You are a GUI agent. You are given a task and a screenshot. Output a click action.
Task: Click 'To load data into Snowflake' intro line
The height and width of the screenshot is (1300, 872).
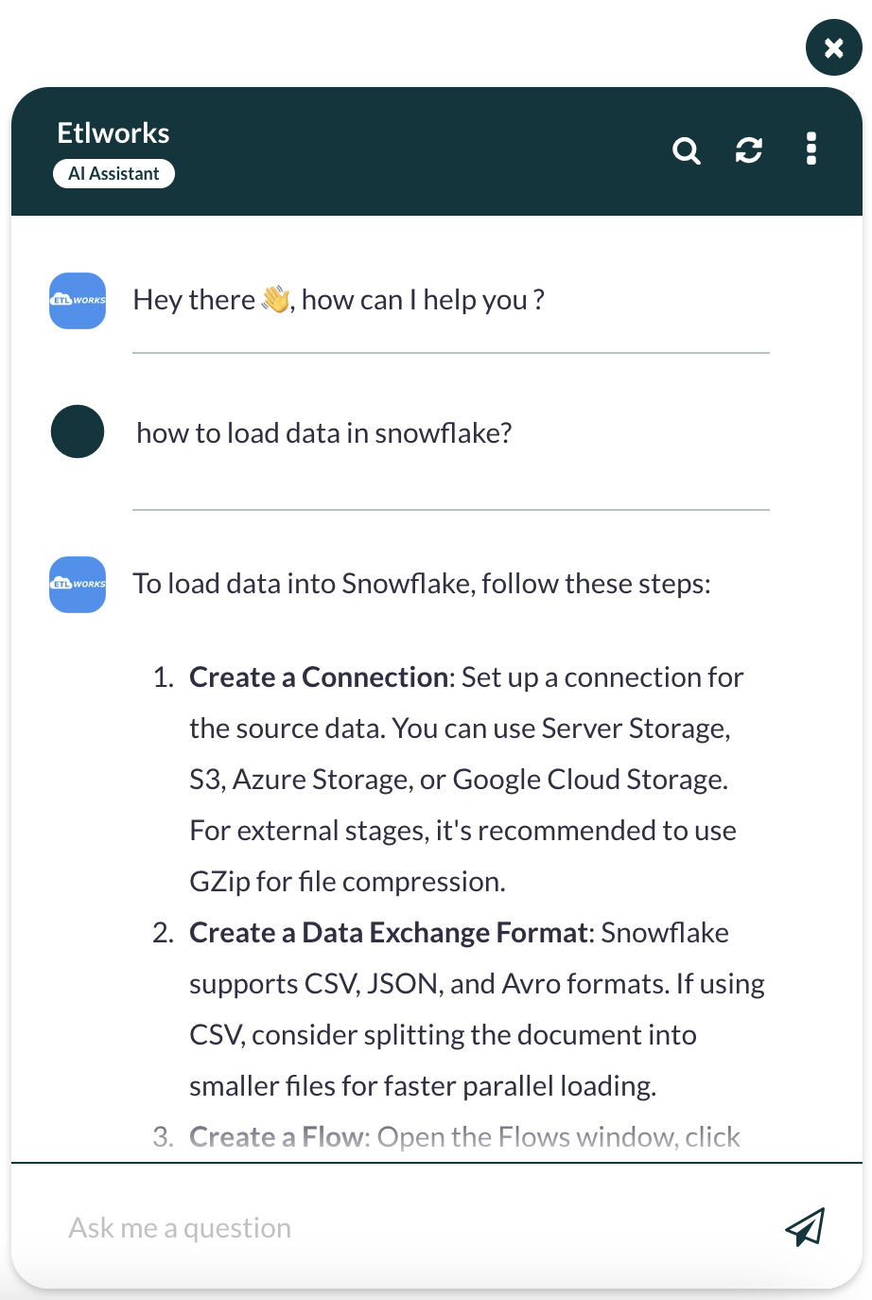[x=422, y=584]
